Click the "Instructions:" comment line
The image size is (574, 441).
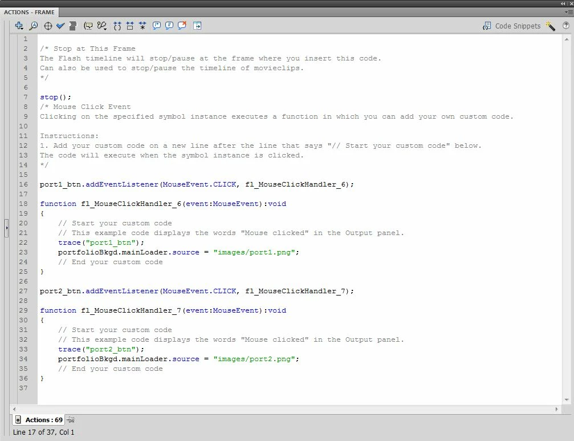(x=69, y=136)
